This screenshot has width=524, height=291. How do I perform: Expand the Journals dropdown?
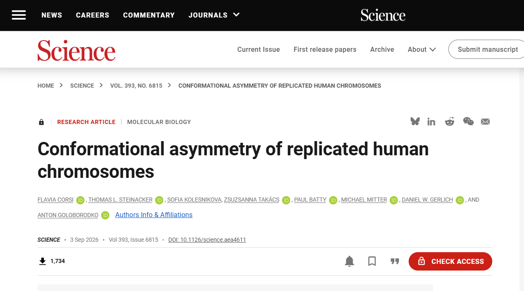point(214,15)
